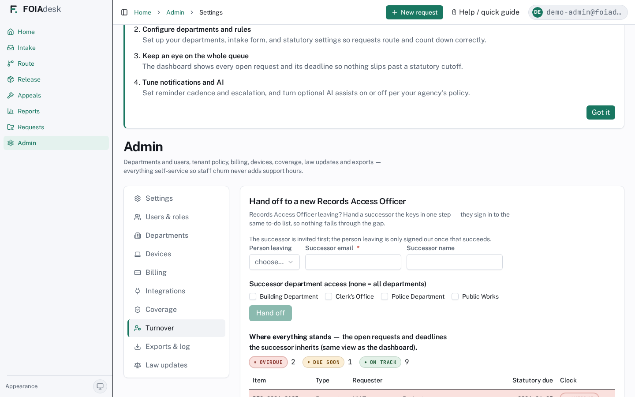The width and height of the screenshot is (635, 397).
Task: Check the Public Works checkbox
Action: (x=455, y=296)
